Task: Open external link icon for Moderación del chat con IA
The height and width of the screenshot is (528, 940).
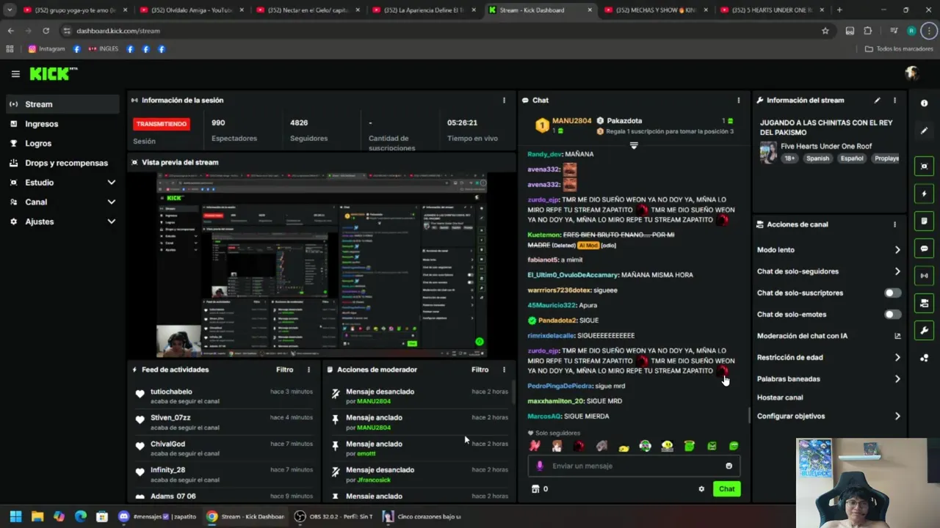Action: tap(897, 336)
